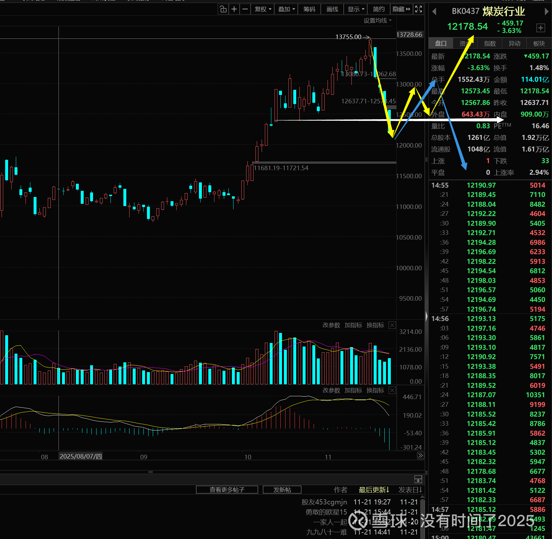The image size is (552, 539).
Task: Click the lock icon in chart toolbar
Action: (223, 9)
